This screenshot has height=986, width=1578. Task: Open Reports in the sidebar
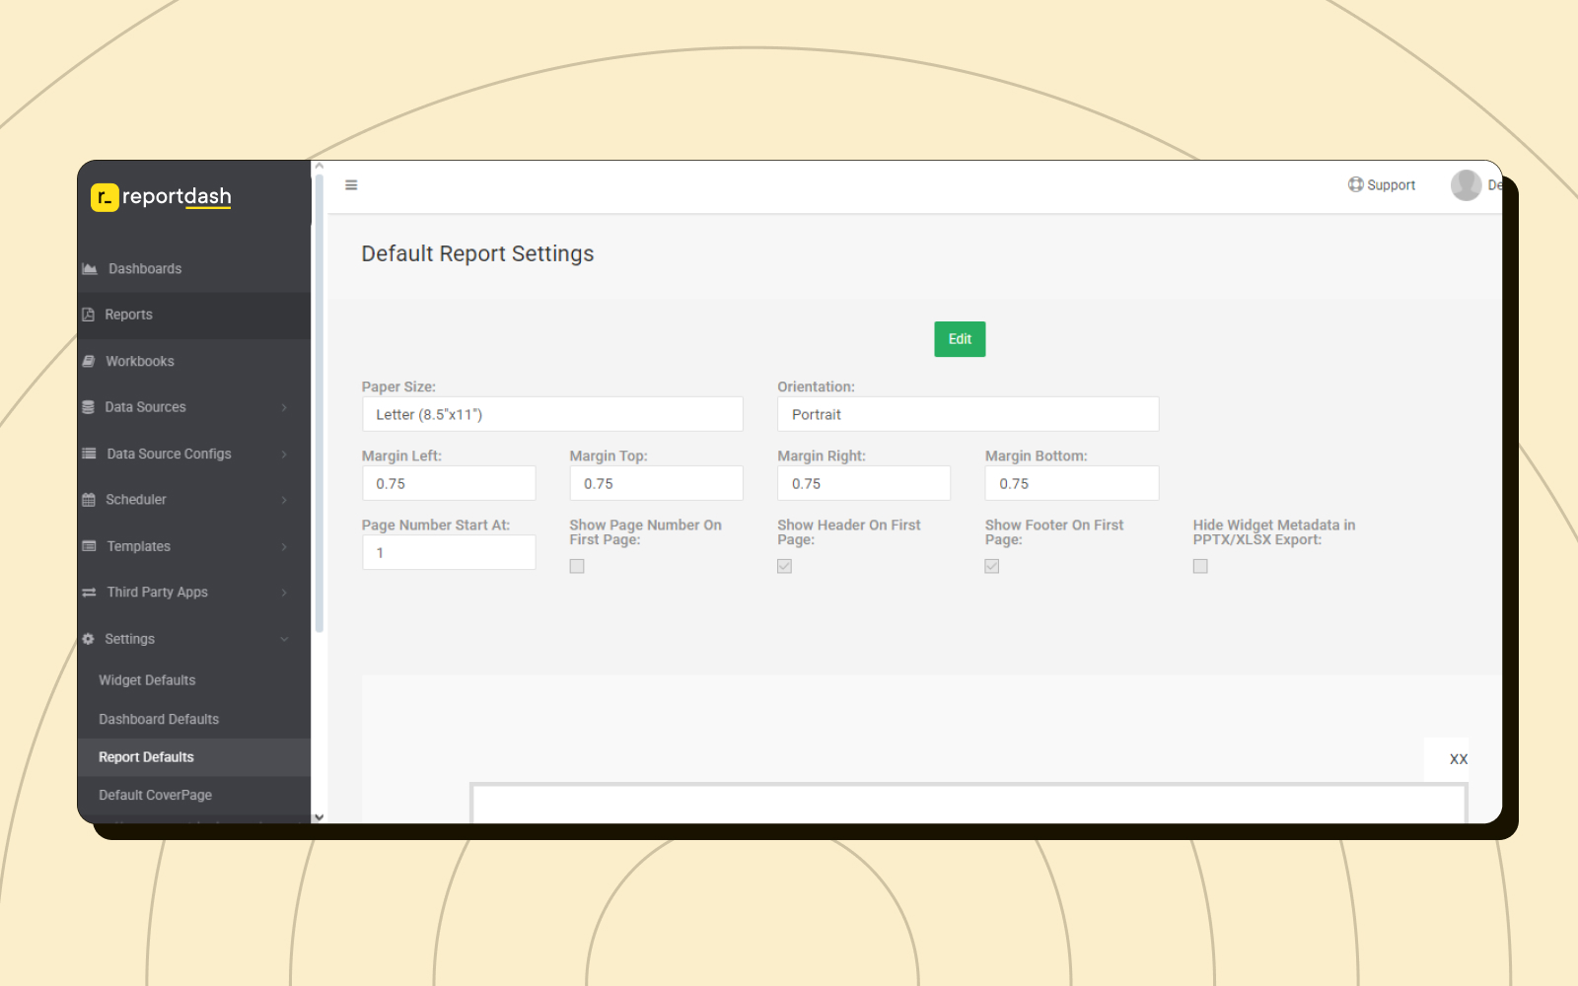tap(194, 315)
